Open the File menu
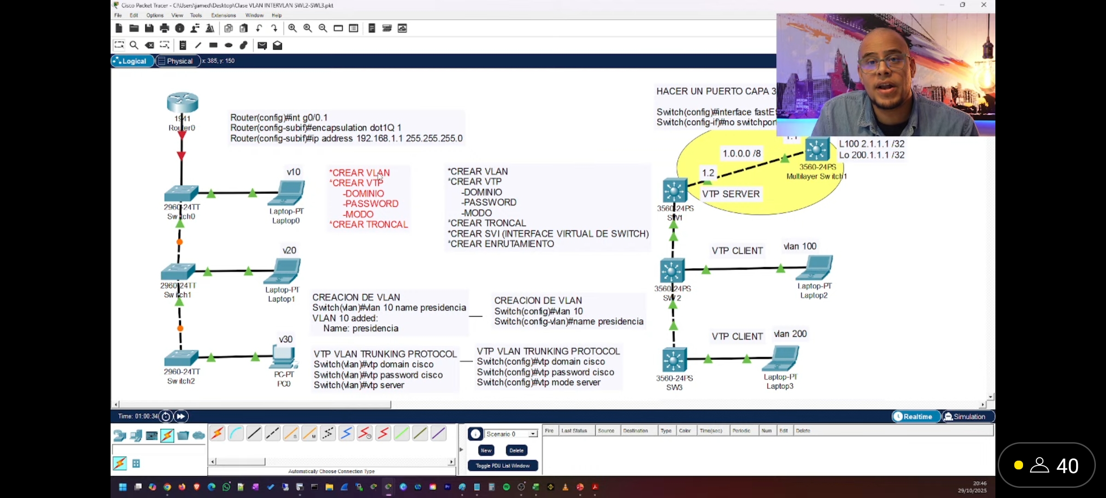The image size is (1106, 498). point(118,15)
